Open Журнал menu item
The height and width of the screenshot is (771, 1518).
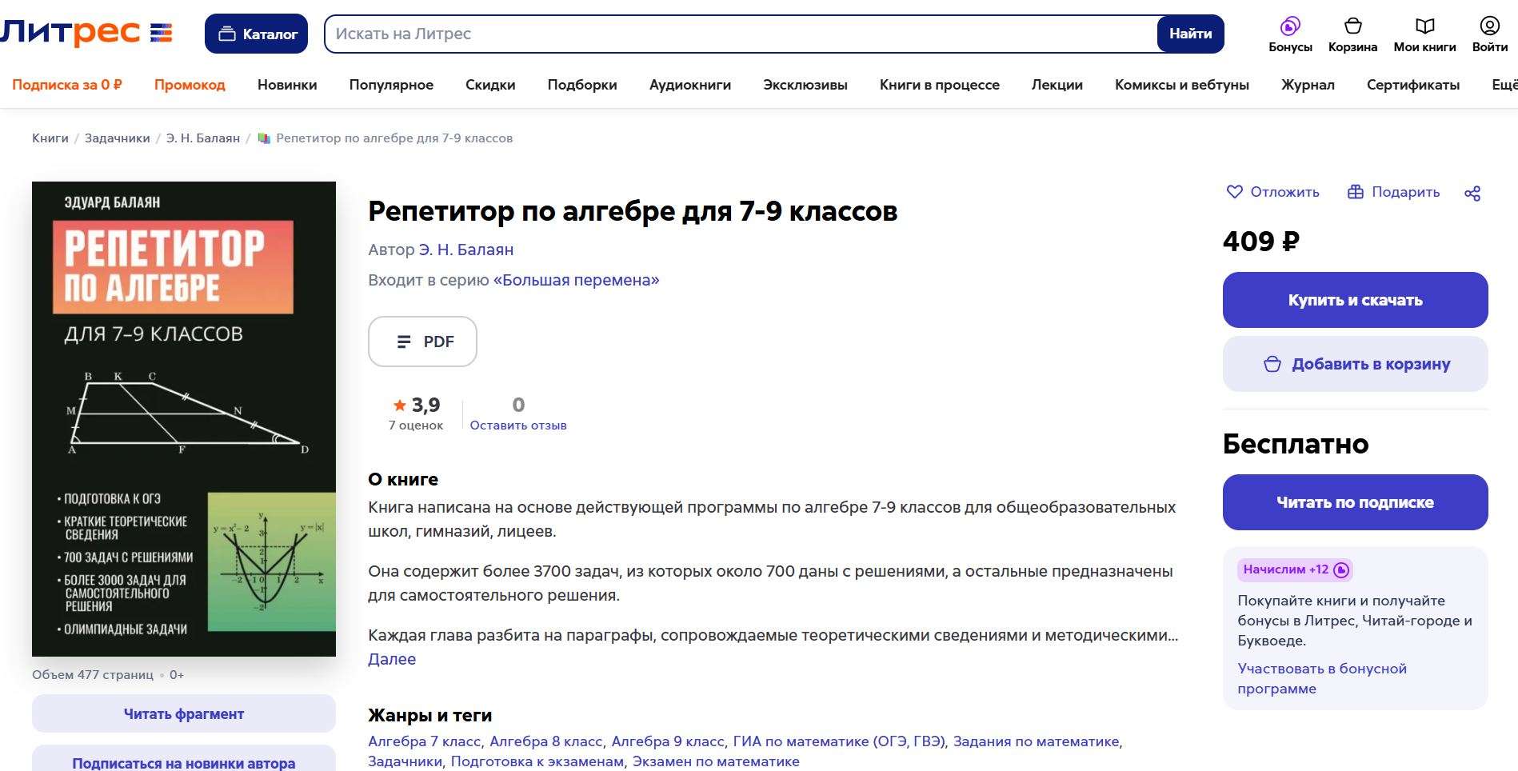[1308, 85]
